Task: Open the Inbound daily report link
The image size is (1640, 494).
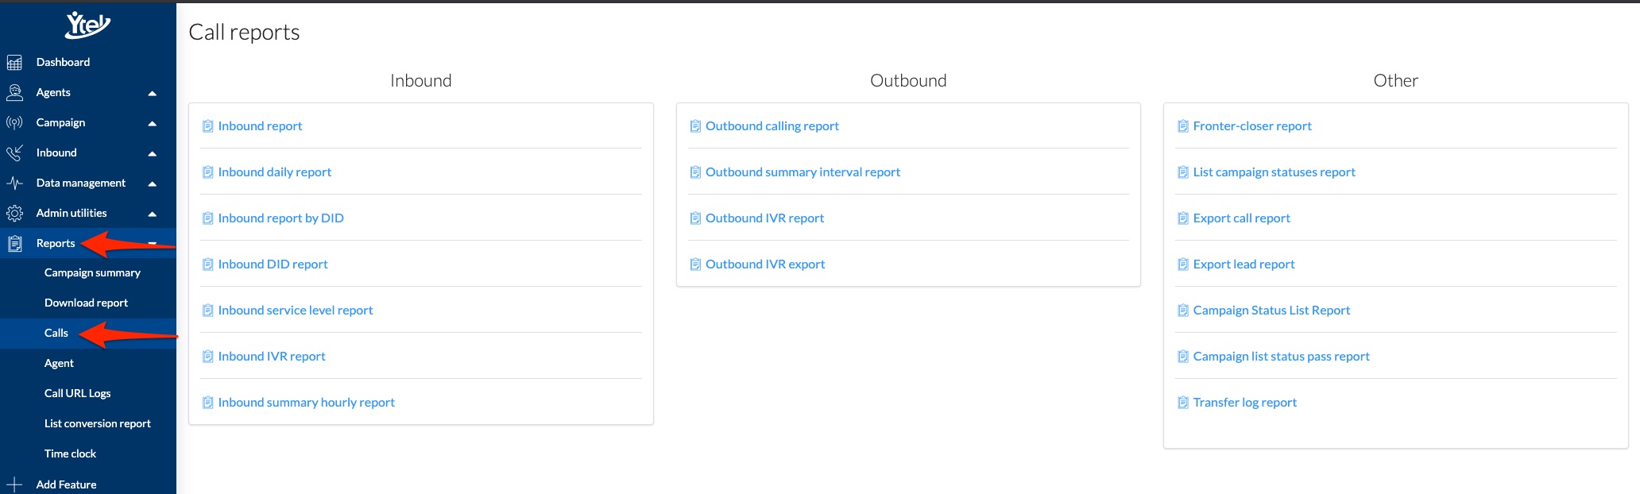Action: point(275,172)
